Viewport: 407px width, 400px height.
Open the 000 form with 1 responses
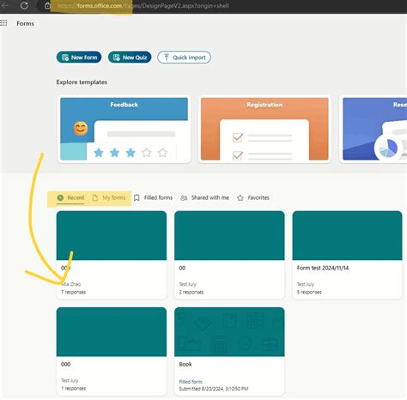pyautogui.click(x=112, y=351)
